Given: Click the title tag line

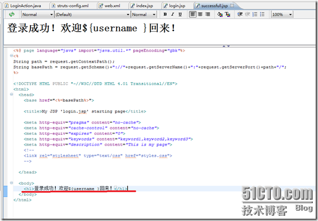Looking at the screenshot, I should (85, 111).
